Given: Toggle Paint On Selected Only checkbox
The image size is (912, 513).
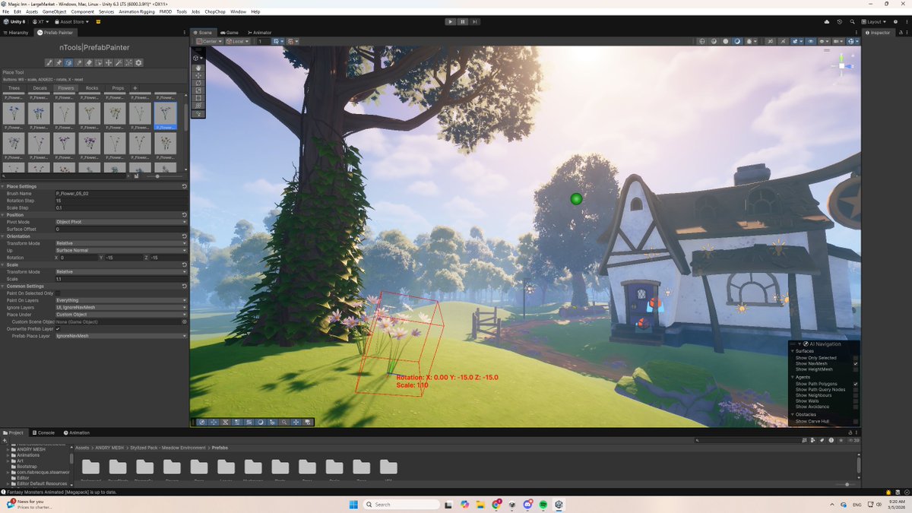Looking at the screenshot, I should coord(58,293).
